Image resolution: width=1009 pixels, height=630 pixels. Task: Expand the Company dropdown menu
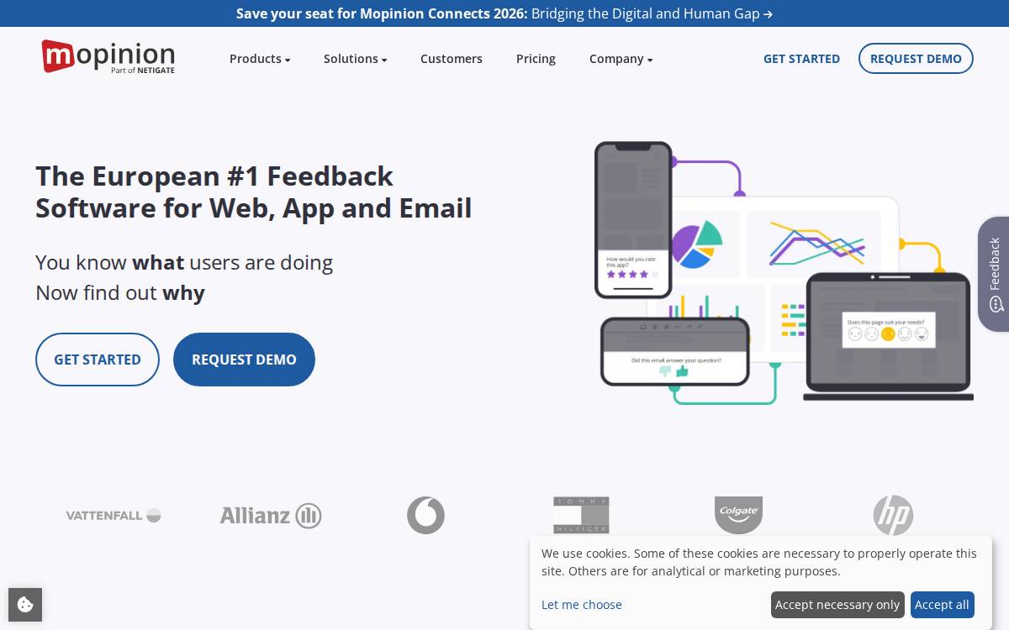[x=621, y=59]
